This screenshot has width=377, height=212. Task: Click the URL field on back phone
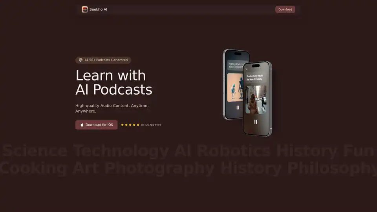coord(236,65)
